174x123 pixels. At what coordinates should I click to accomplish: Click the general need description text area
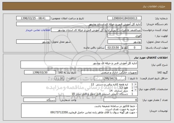coord(79,64)
